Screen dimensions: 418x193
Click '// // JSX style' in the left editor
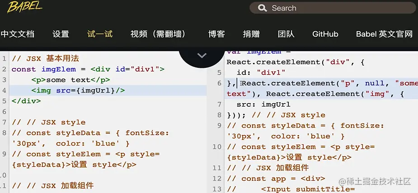click(48, 122)
